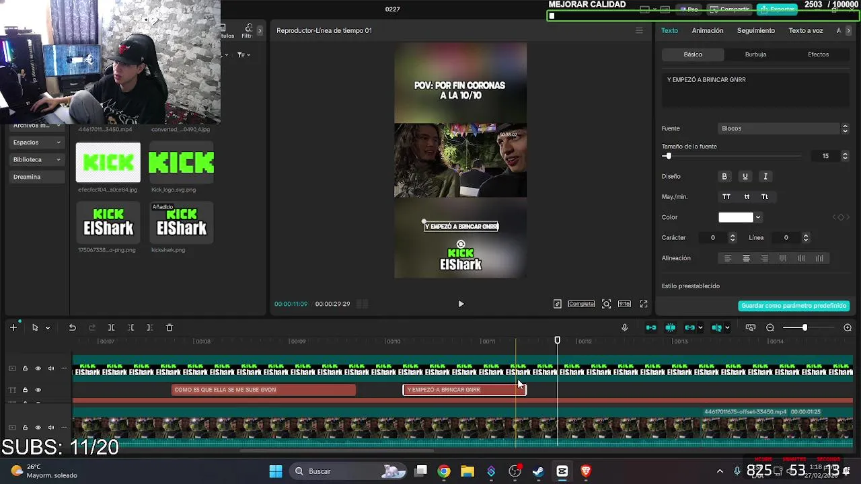Show more inspector tabs with right arrow
Image resolution: width=861 pixels, height=484 pixels.
(x=848, y=30)
